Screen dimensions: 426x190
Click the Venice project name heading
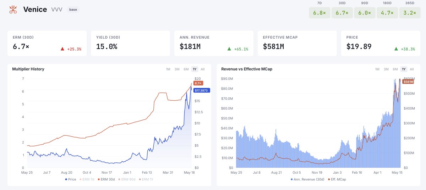point(35,10)
